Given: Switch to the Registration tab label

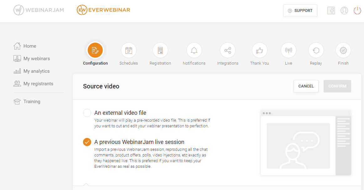Looking at the screenshot, I should 160,63.
